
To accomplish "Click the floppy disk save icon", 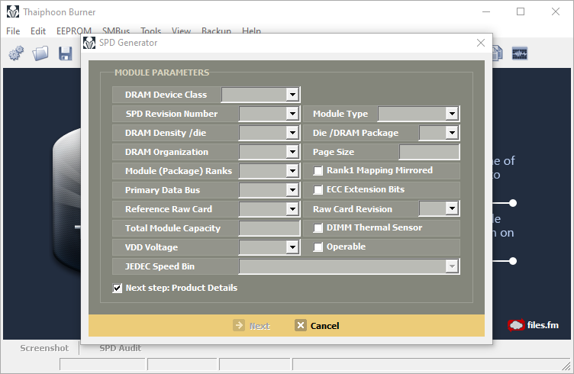I will pyautogui.click(x=65, y=53).
